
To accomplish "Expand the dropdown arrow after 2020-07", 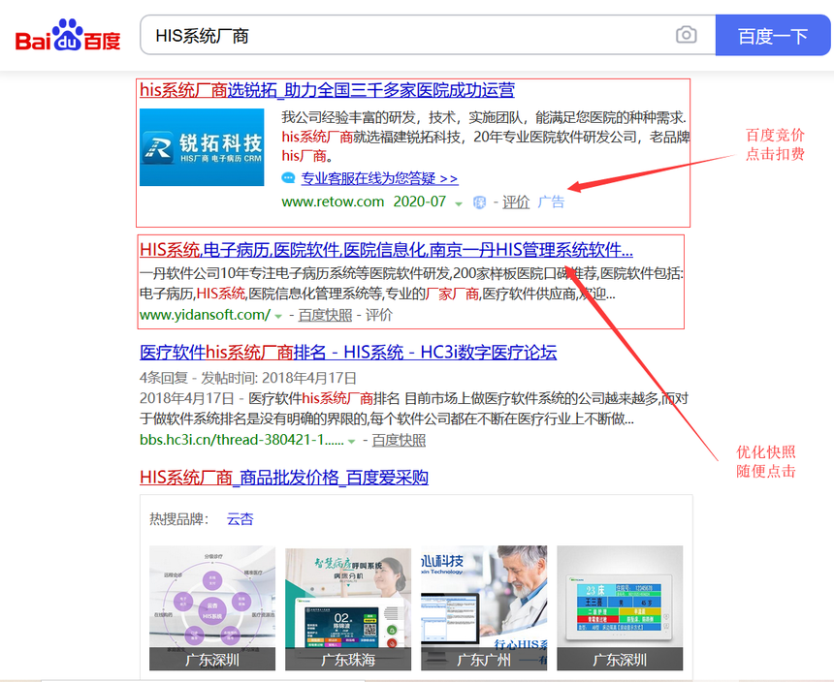I will coord(459,203).
